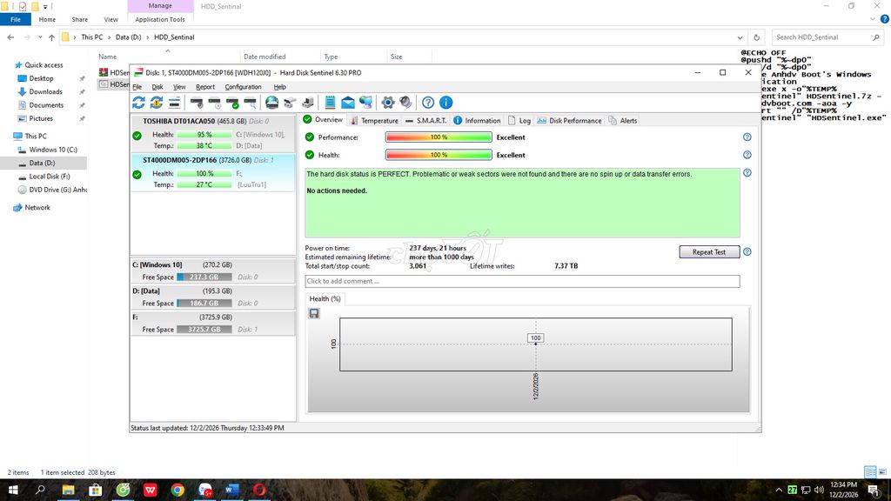Click the C: [Windows 10] partition row

click(213, 271)
